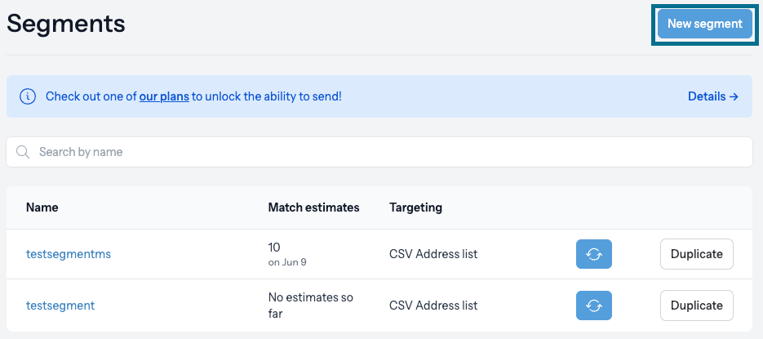Click CSV Address list in testsegment row
The height and width of the screenshot is (339, 763).
(433, 306)
